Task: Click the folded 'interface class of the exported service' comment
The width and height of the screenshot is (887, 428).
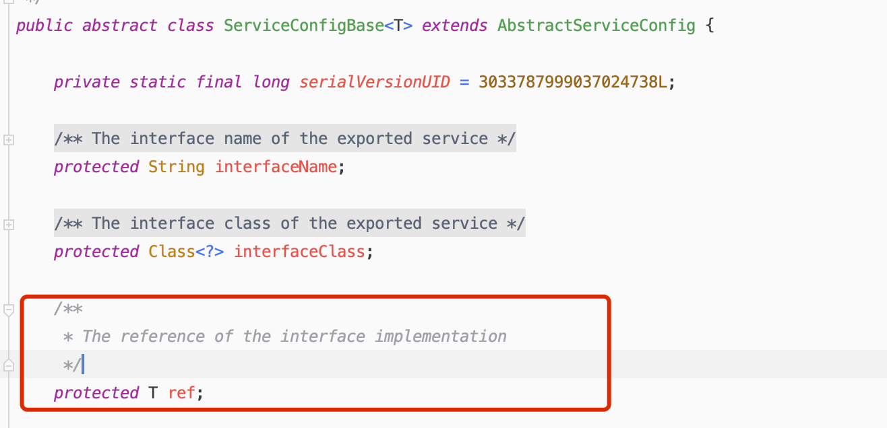Action: 290,223
